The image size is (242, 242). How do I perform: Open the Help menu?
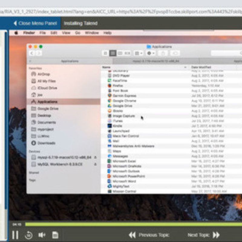[107, 33]
